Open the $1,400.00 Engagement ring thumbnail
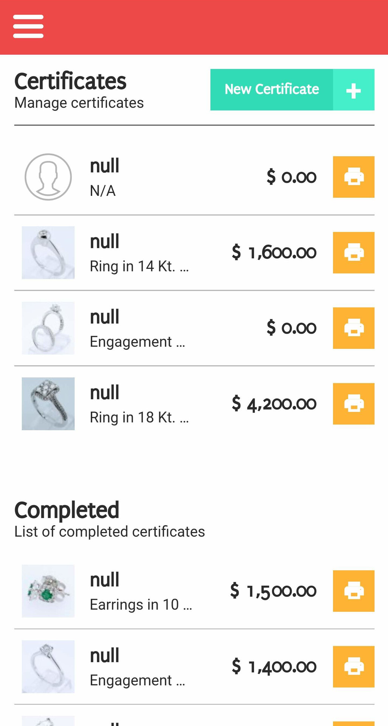The width and height of the screenshot is (388, 726). [48, 667]
